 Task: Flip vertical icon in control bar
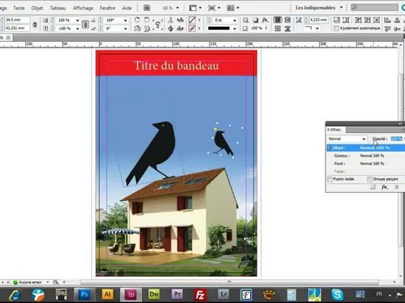pyautogui.click(x=147, y=28)
